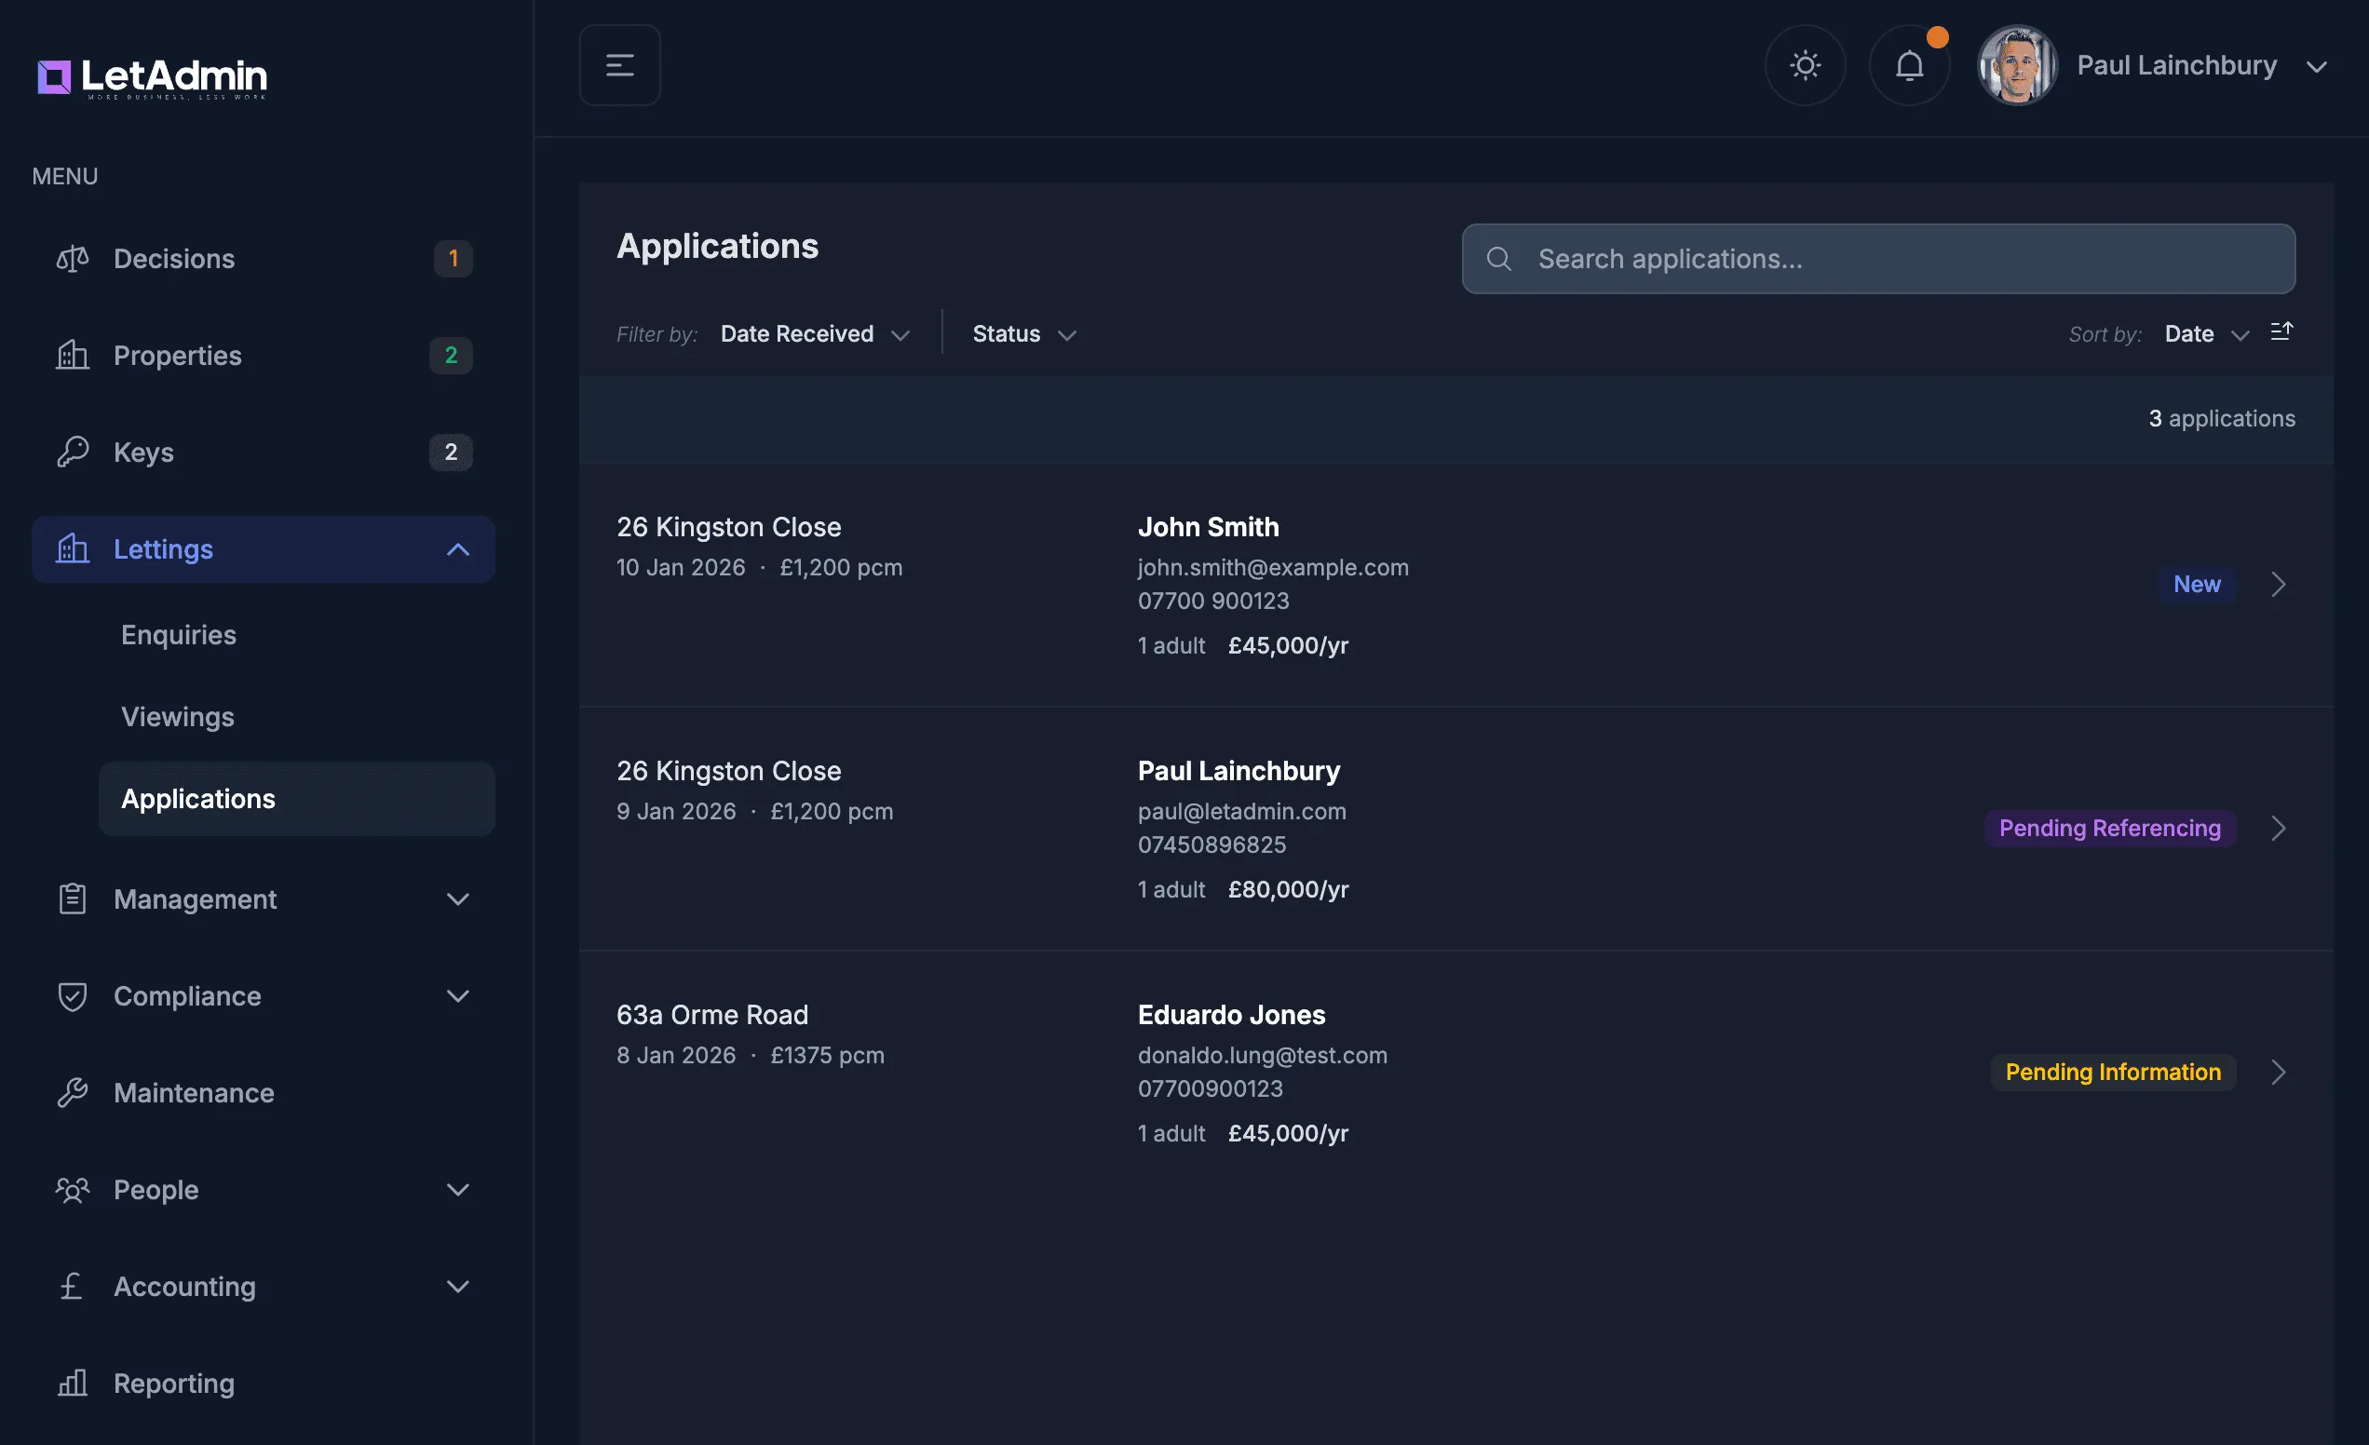This screenshot has width=2369, height=1445.
Task: Toggle light mode with the sun icon
Action: tap(1805, 64)
